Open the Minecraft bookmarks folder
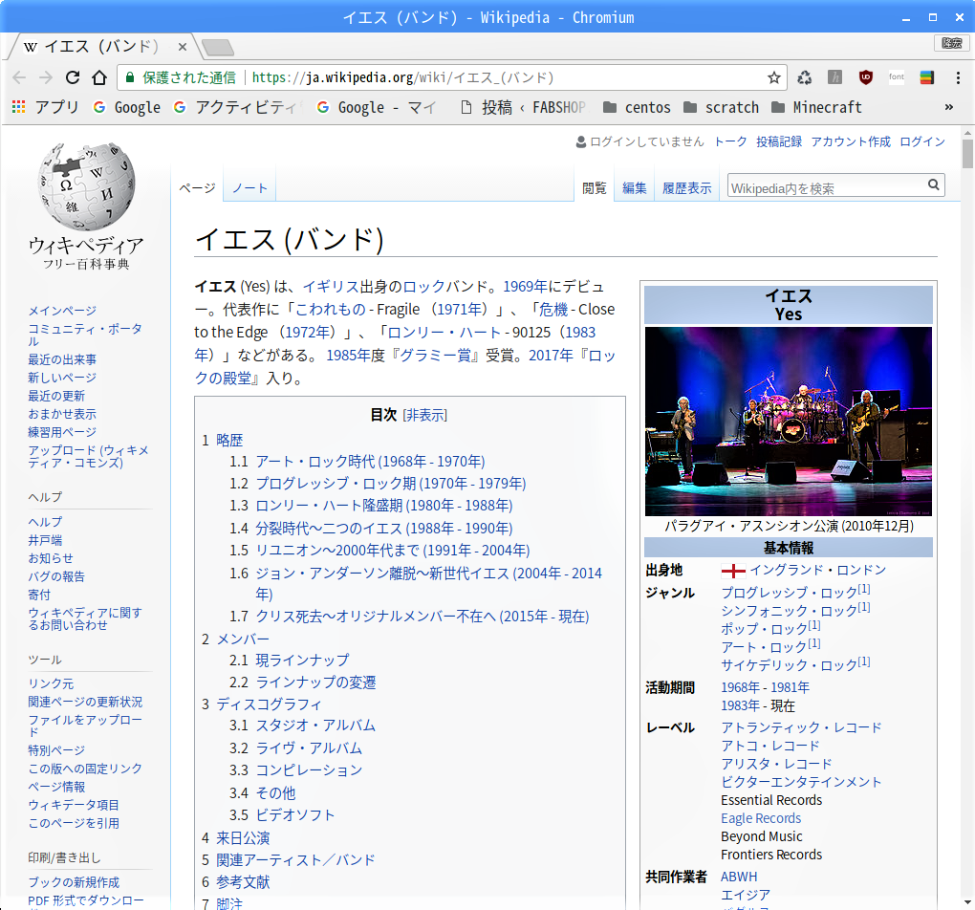975x910 pixels. point(816,108)
